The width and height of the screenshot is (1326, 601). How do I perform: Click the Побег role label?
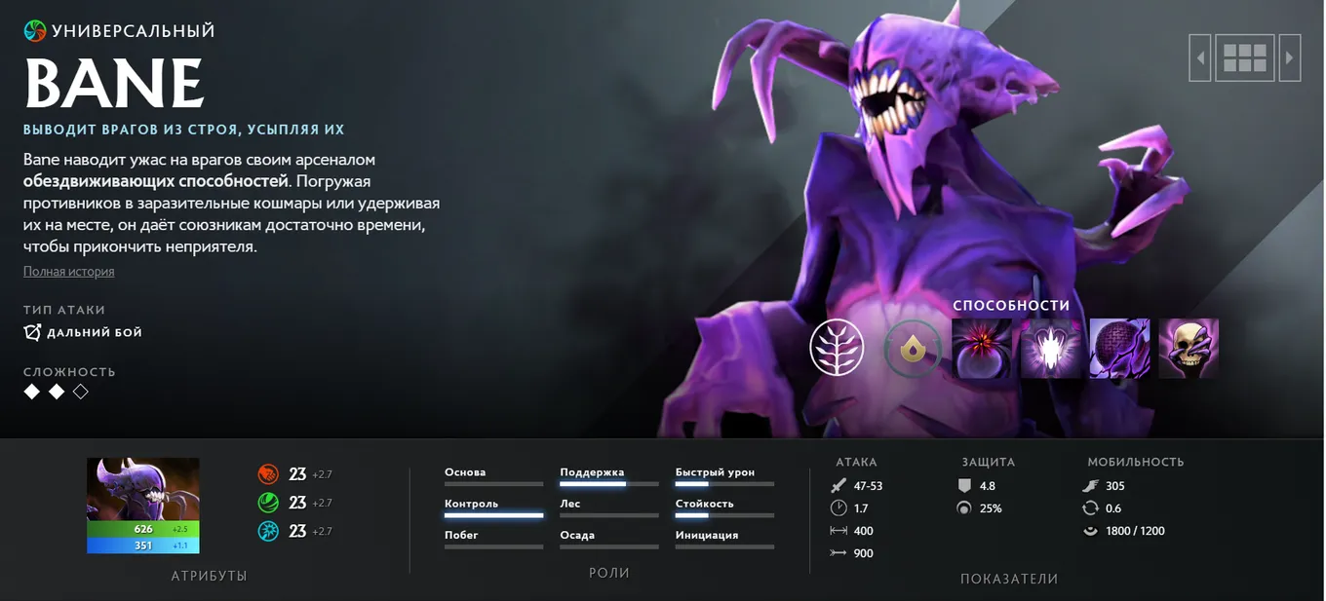coord(461,535)
